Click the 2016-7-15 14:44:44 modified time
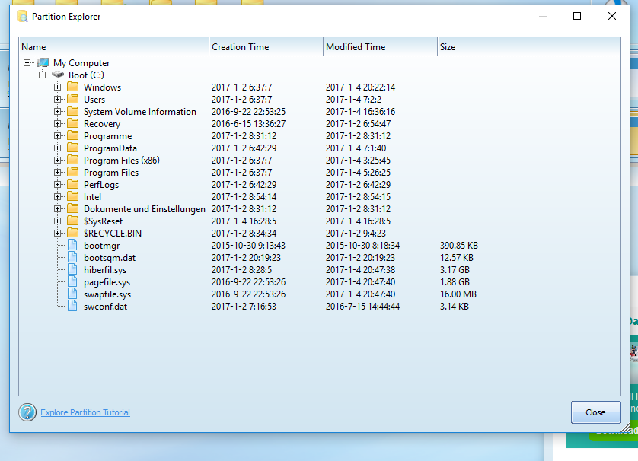 pos(362,307)
